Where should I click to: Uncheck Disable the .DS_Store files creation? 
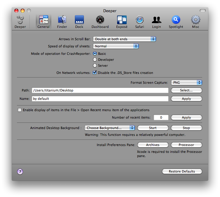point(95,72)
